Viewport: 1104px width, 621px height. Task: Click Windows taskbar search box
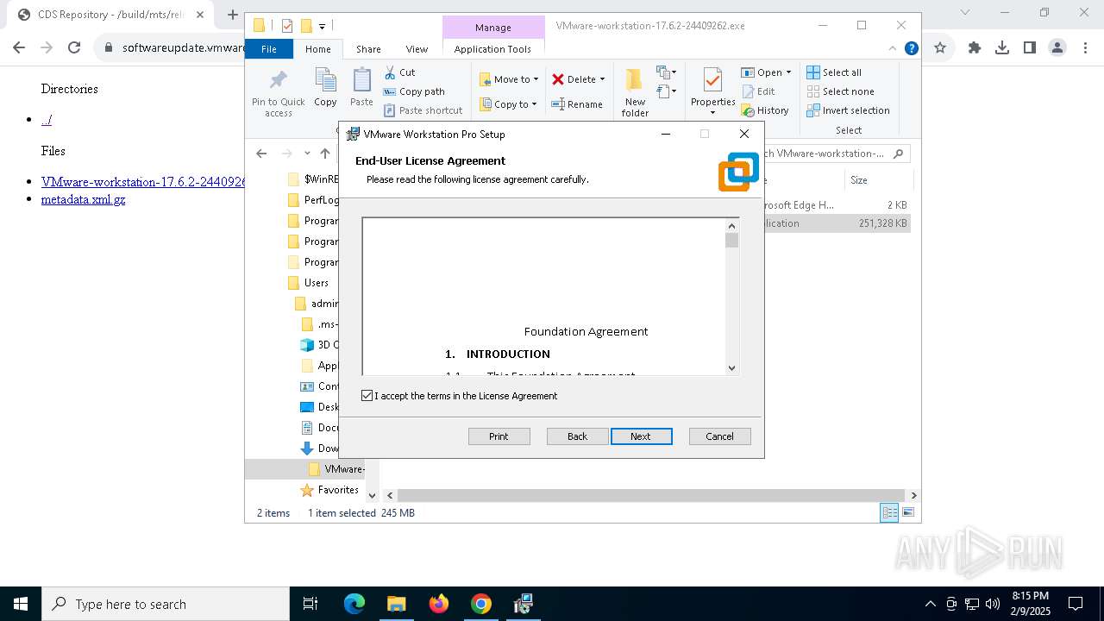(166, 604)
